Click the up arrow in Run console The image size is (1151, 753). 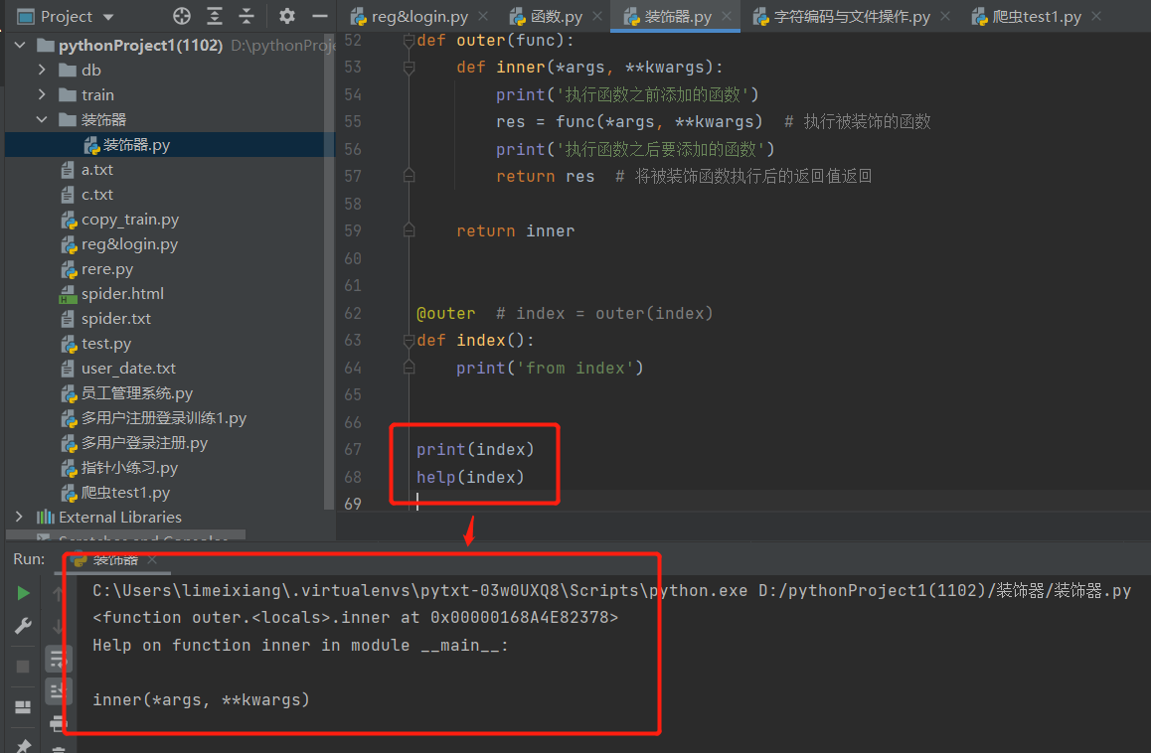[x=58, y=594]
